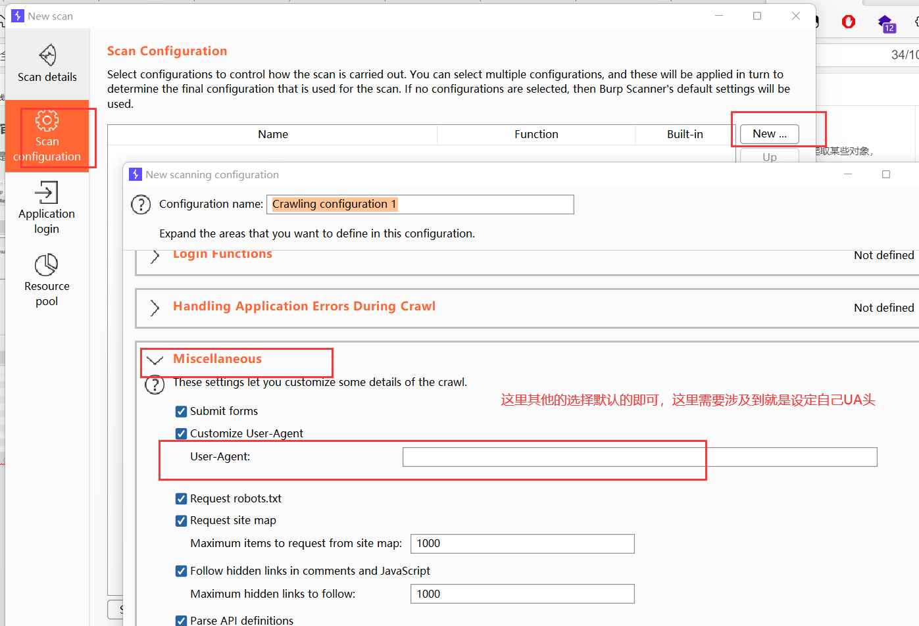Click the User-Agent text field

pos(639,457)
